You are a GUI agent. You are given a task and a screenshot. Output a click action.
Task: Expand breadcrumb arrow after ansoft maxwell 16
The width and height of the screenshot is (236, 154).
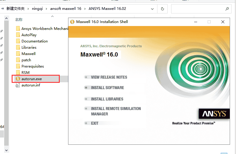(85, 9)
